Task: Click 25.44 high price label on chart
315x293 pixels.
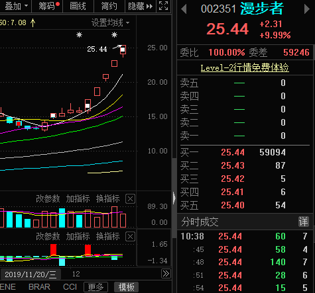Action: click(97, 49)
